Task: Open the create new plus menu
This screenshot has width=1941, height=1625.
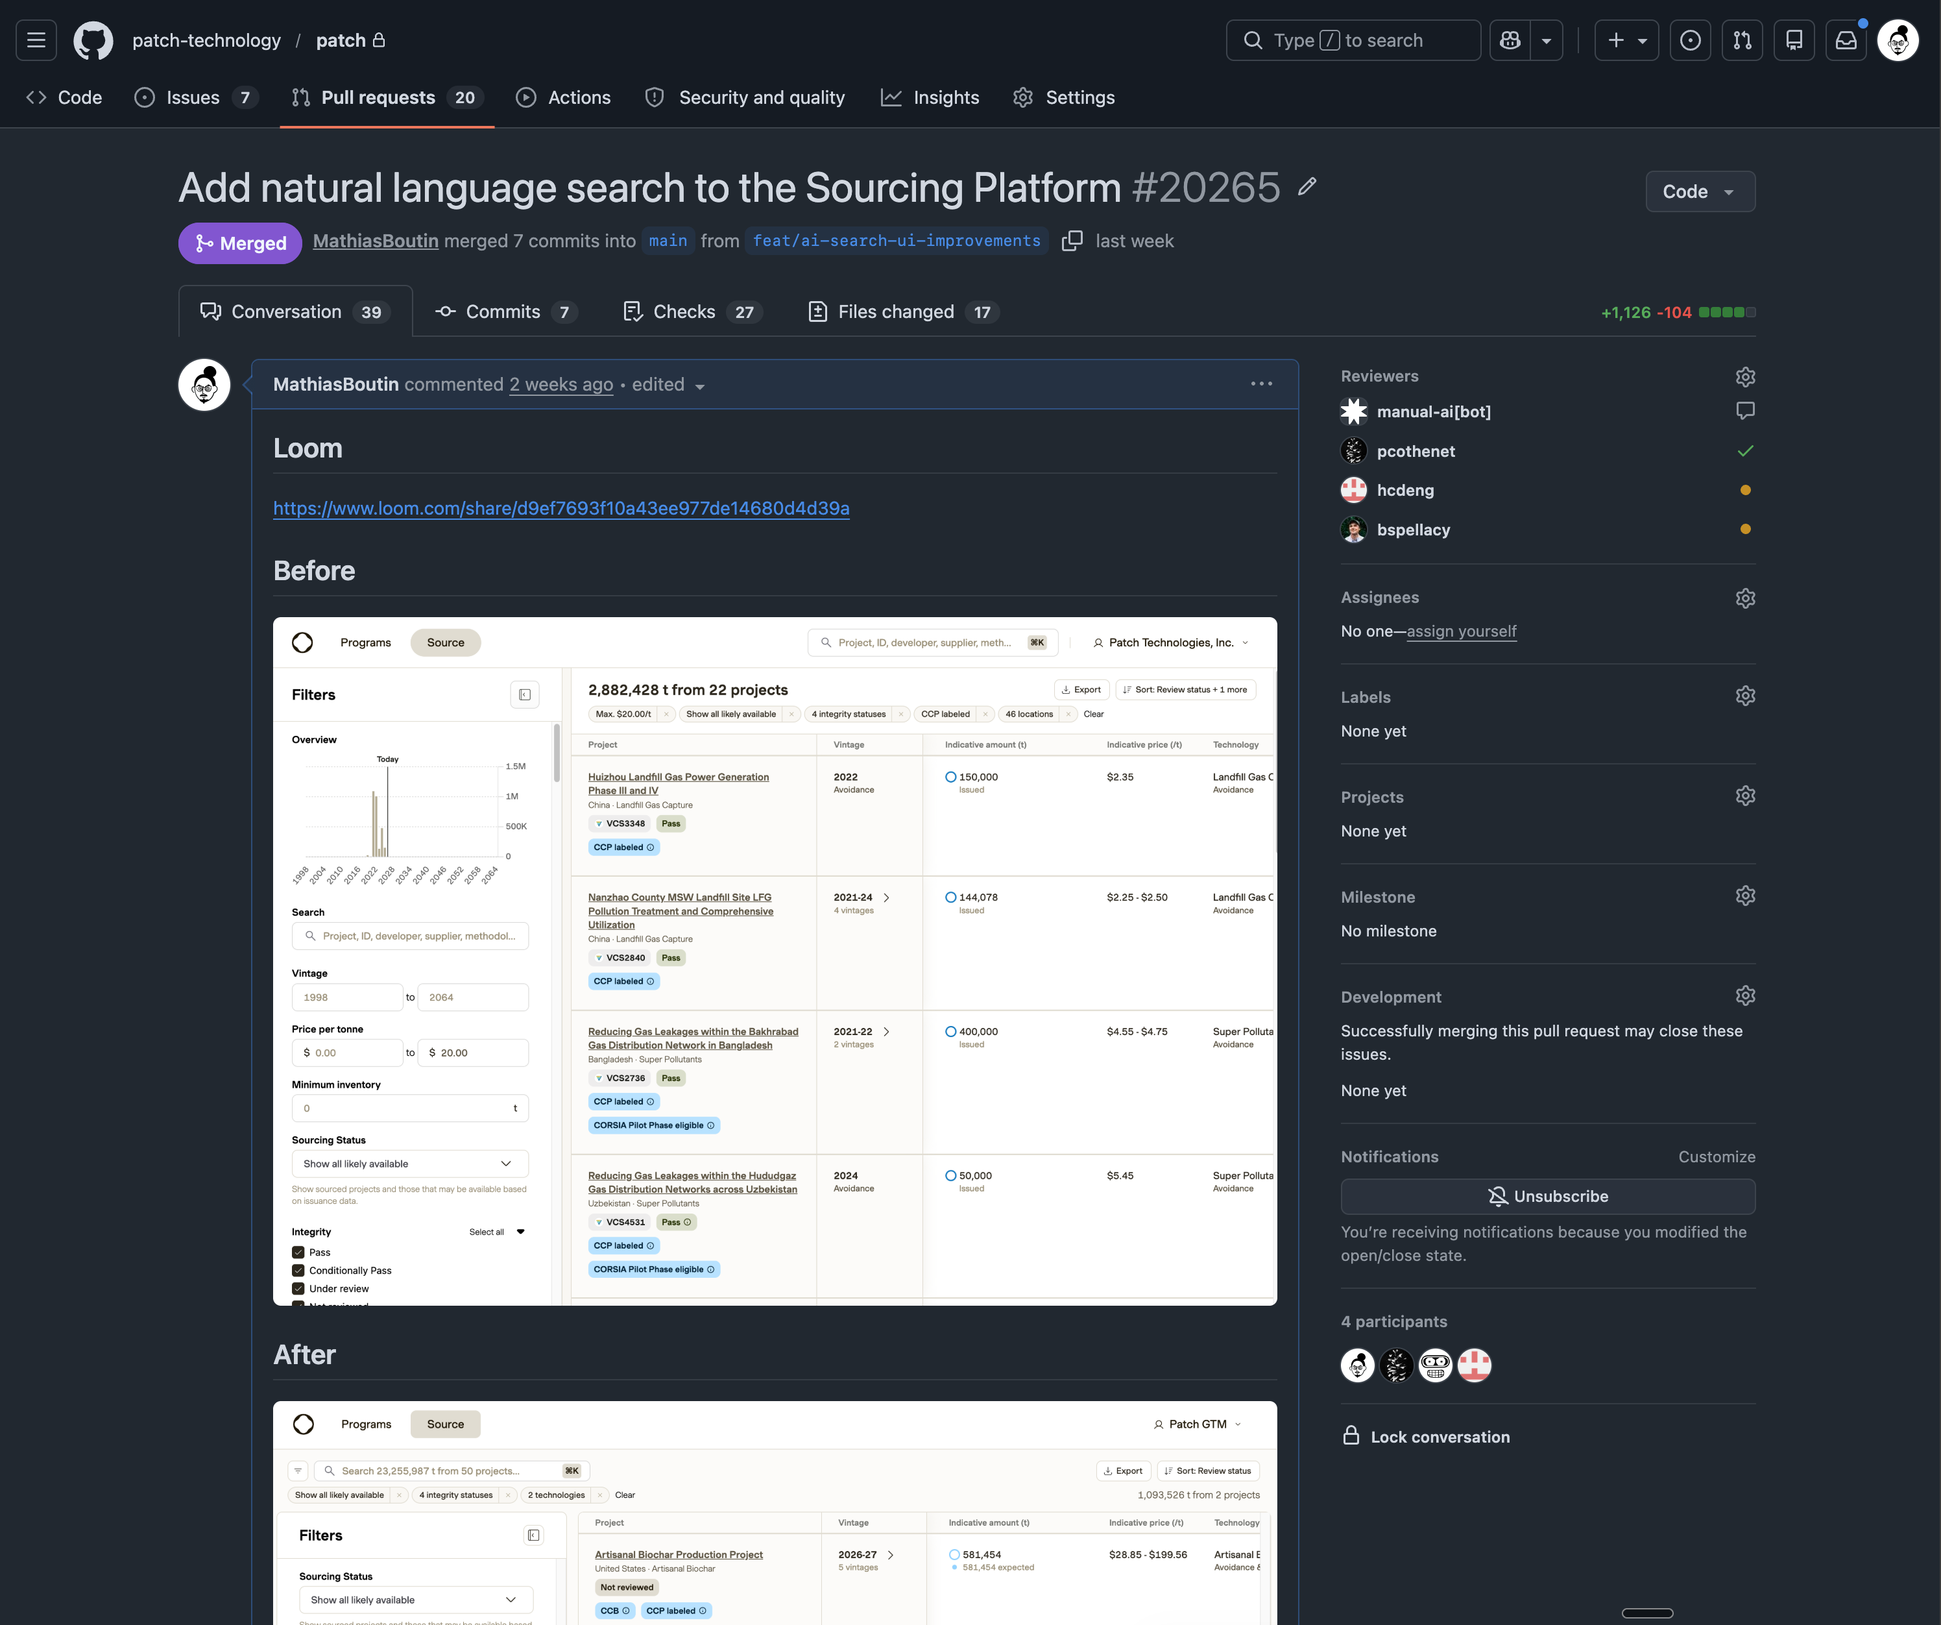Action: tap(1627, 41)
